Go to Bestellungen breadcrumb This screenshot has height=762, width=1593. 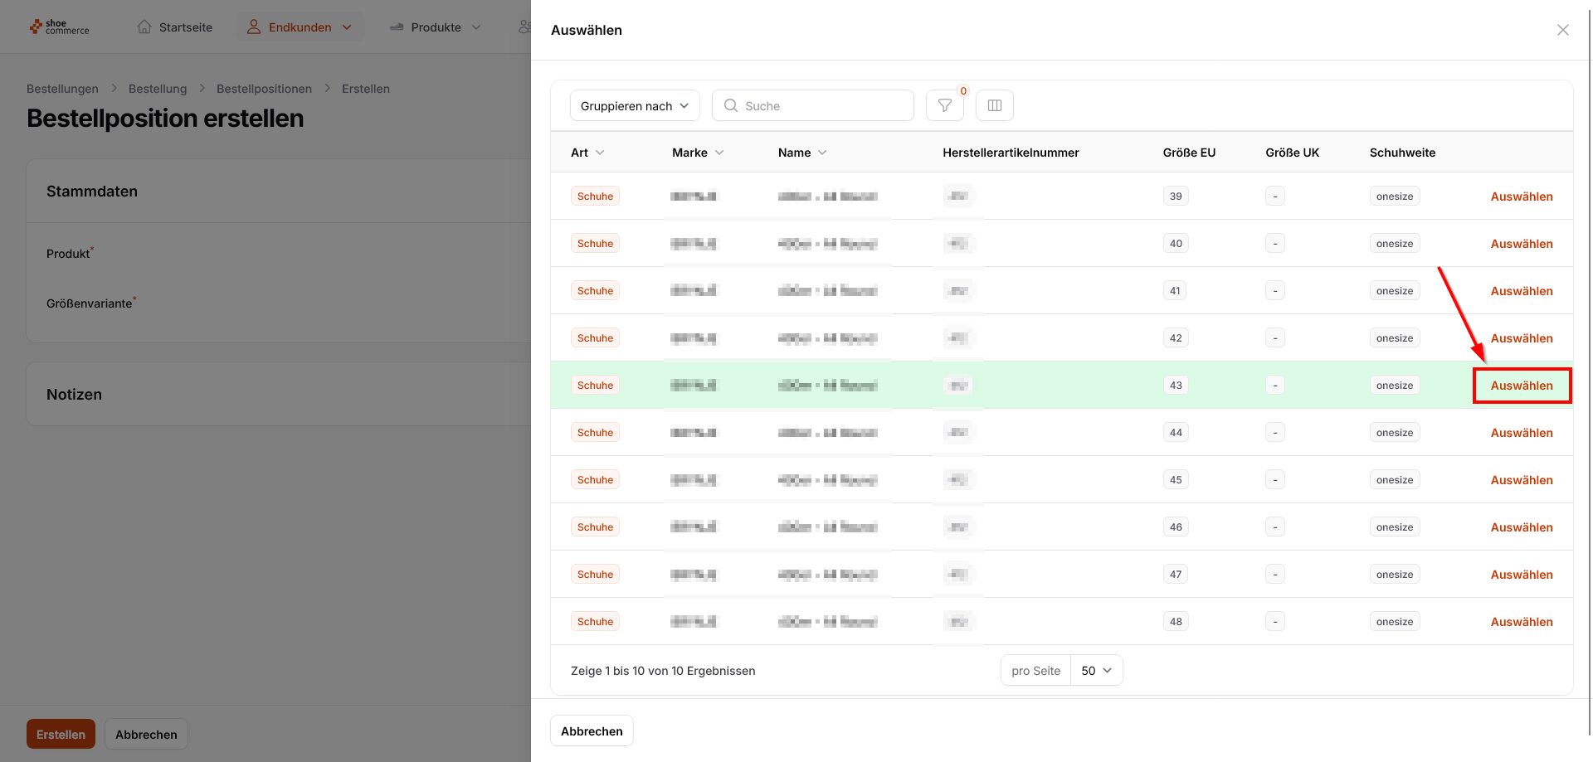pyautogui.click(x=62, y=89)
